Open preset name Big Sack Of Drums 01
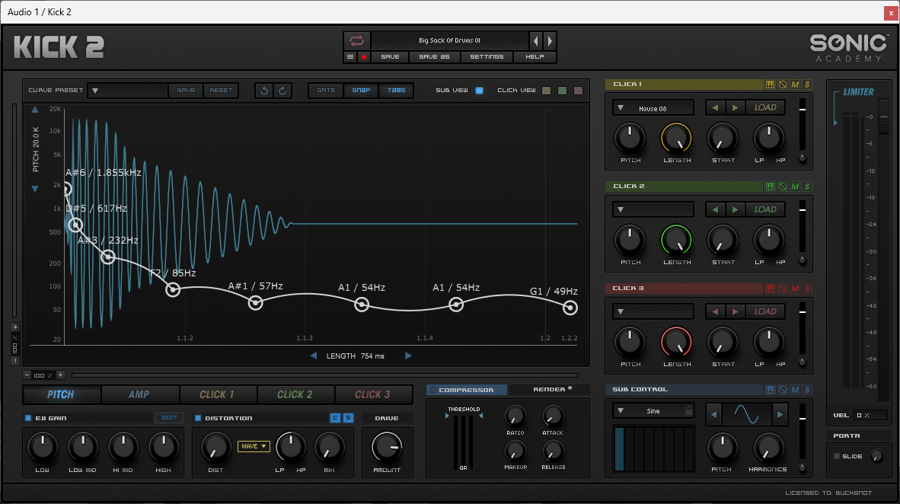Viewport: 900px width, 504px height. [x=449, y=41]
